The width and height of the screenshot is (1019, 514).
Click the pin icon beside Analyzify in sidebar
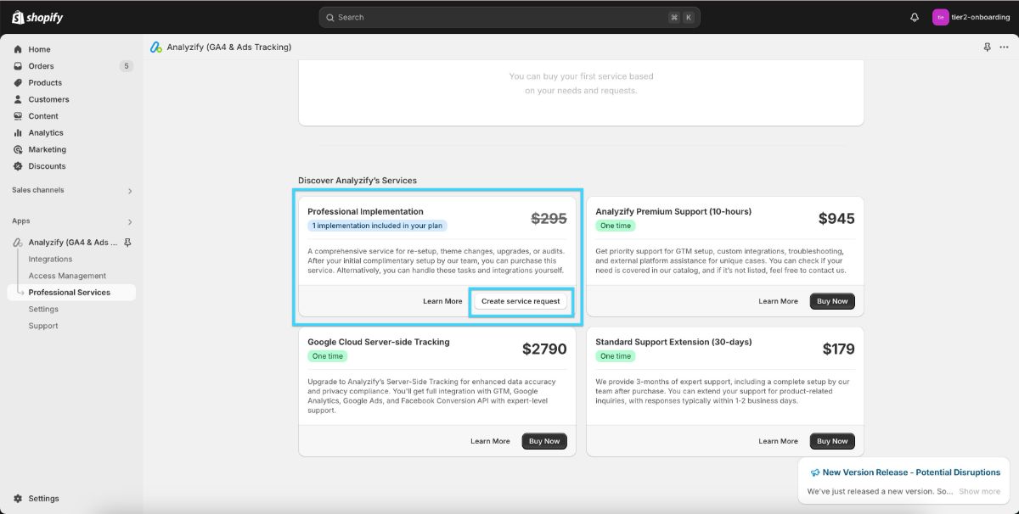(128, 243)
